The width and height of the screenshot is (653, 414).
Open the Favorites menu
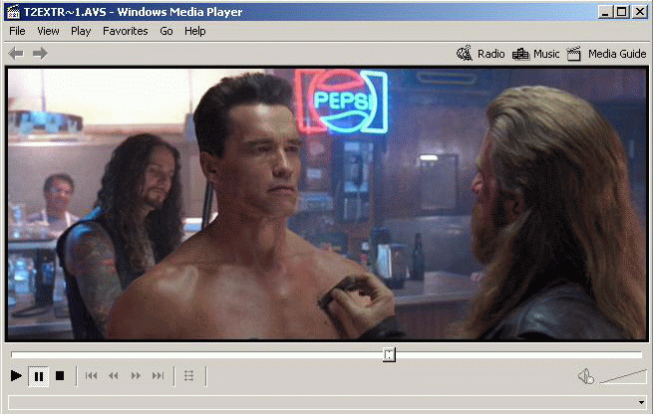coord(125,31)
